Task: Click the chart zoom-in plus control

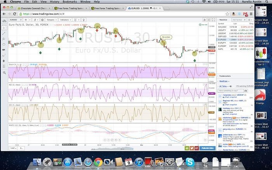Action: (x=116, y=140)
